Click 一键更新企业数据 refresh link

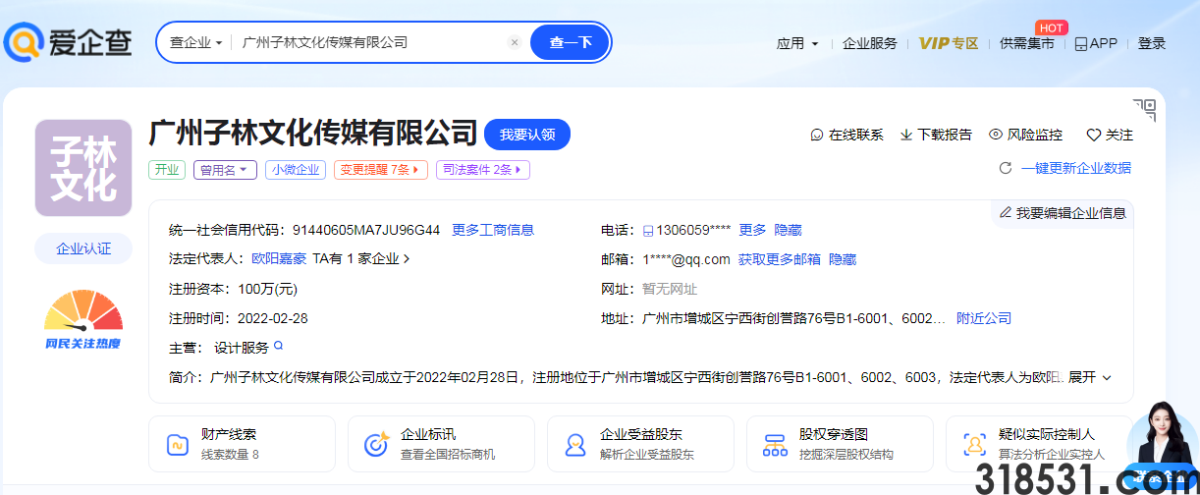click(1065, 168)
